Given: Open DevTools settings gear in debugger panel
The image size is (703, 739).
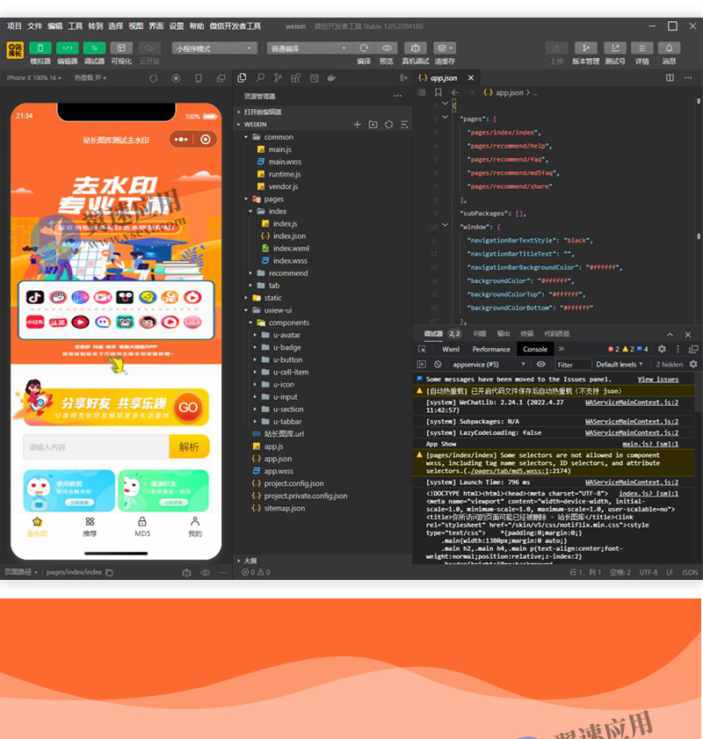Looking at the screenshot, I should tap(662, 349).
